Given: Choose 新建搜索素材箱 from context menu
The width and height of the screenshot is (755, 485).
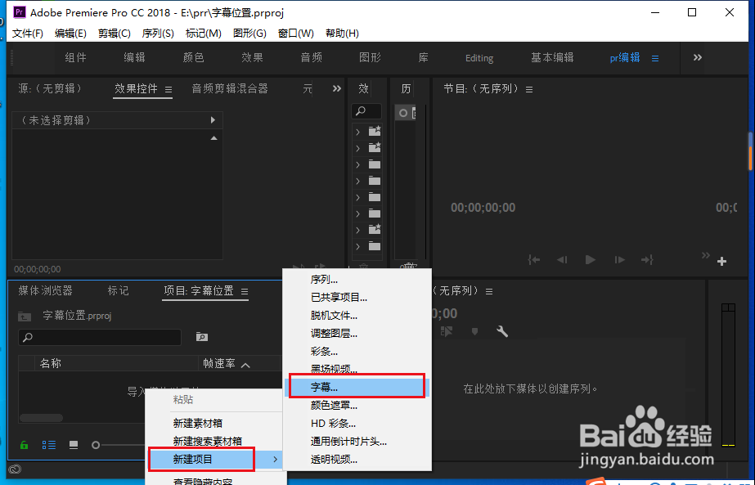Looking at the screenshot, I should click(x=208, y=441).
